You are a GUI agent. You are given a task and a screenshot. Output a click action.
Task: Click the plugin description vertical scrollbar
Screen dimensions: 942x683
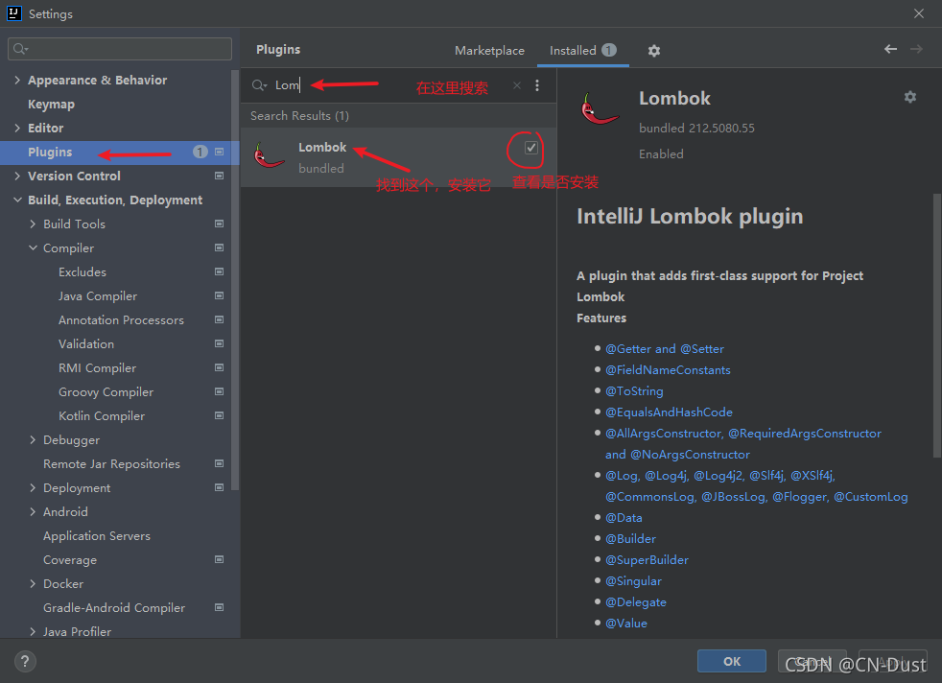(x=936, y=325)
